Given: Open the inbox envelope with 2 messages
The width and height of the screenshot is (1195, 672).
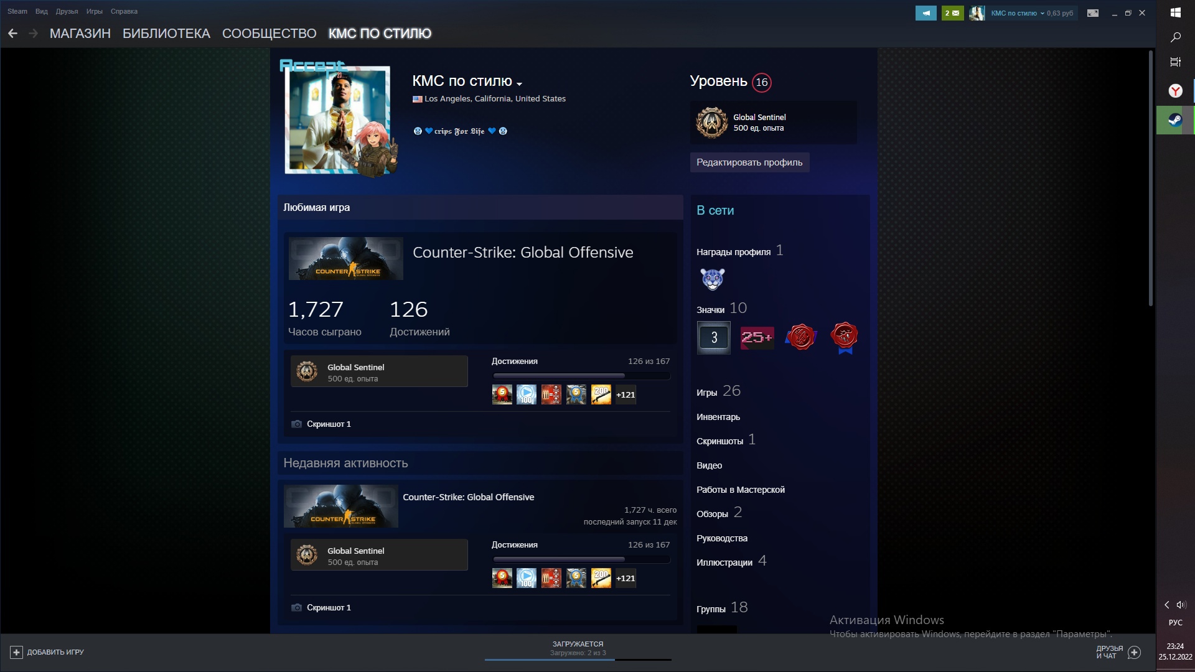Looking at the screenshot, I should point(952,12).
